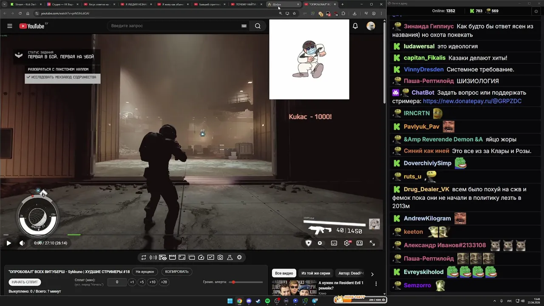Switch to the 'Stream - Kick' browser tab

tap(26, 4)
